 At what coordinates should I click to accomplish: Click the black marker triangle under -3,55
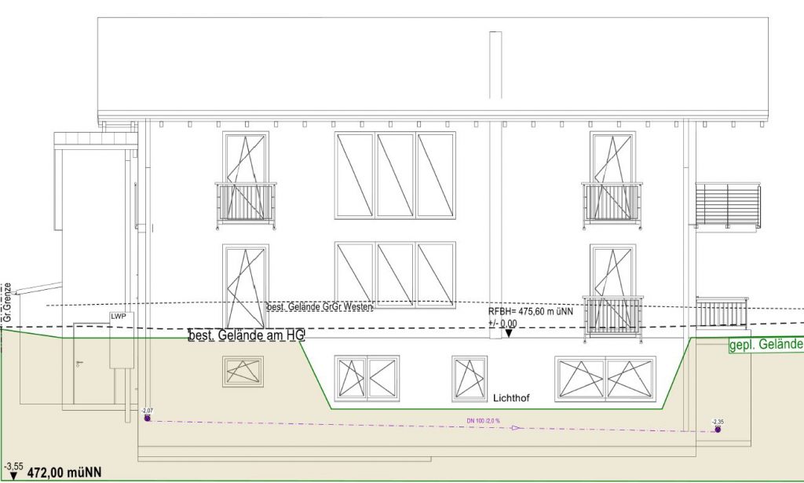pyautogui.click(x=13, y=477)
